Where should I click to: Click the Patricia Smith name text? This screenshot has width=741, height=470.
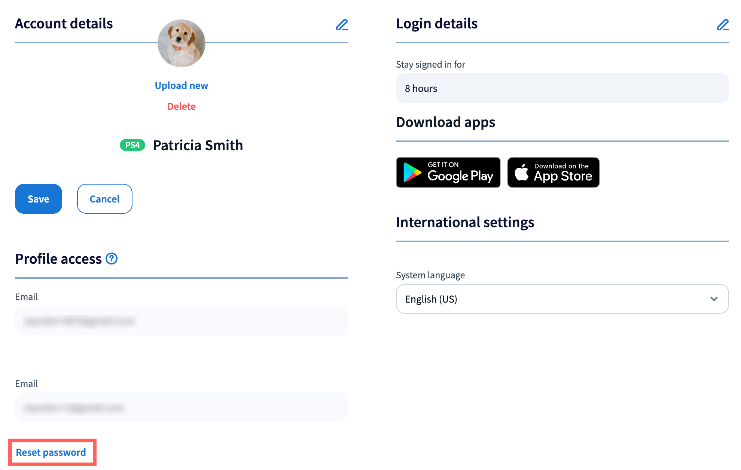pos(198,145)
